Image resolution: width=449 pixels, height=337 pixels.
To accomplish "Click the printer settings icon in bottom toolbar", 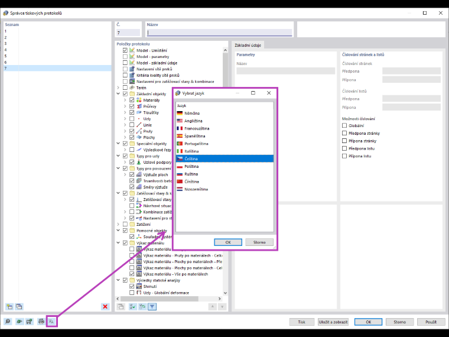I will click(41, 322).
